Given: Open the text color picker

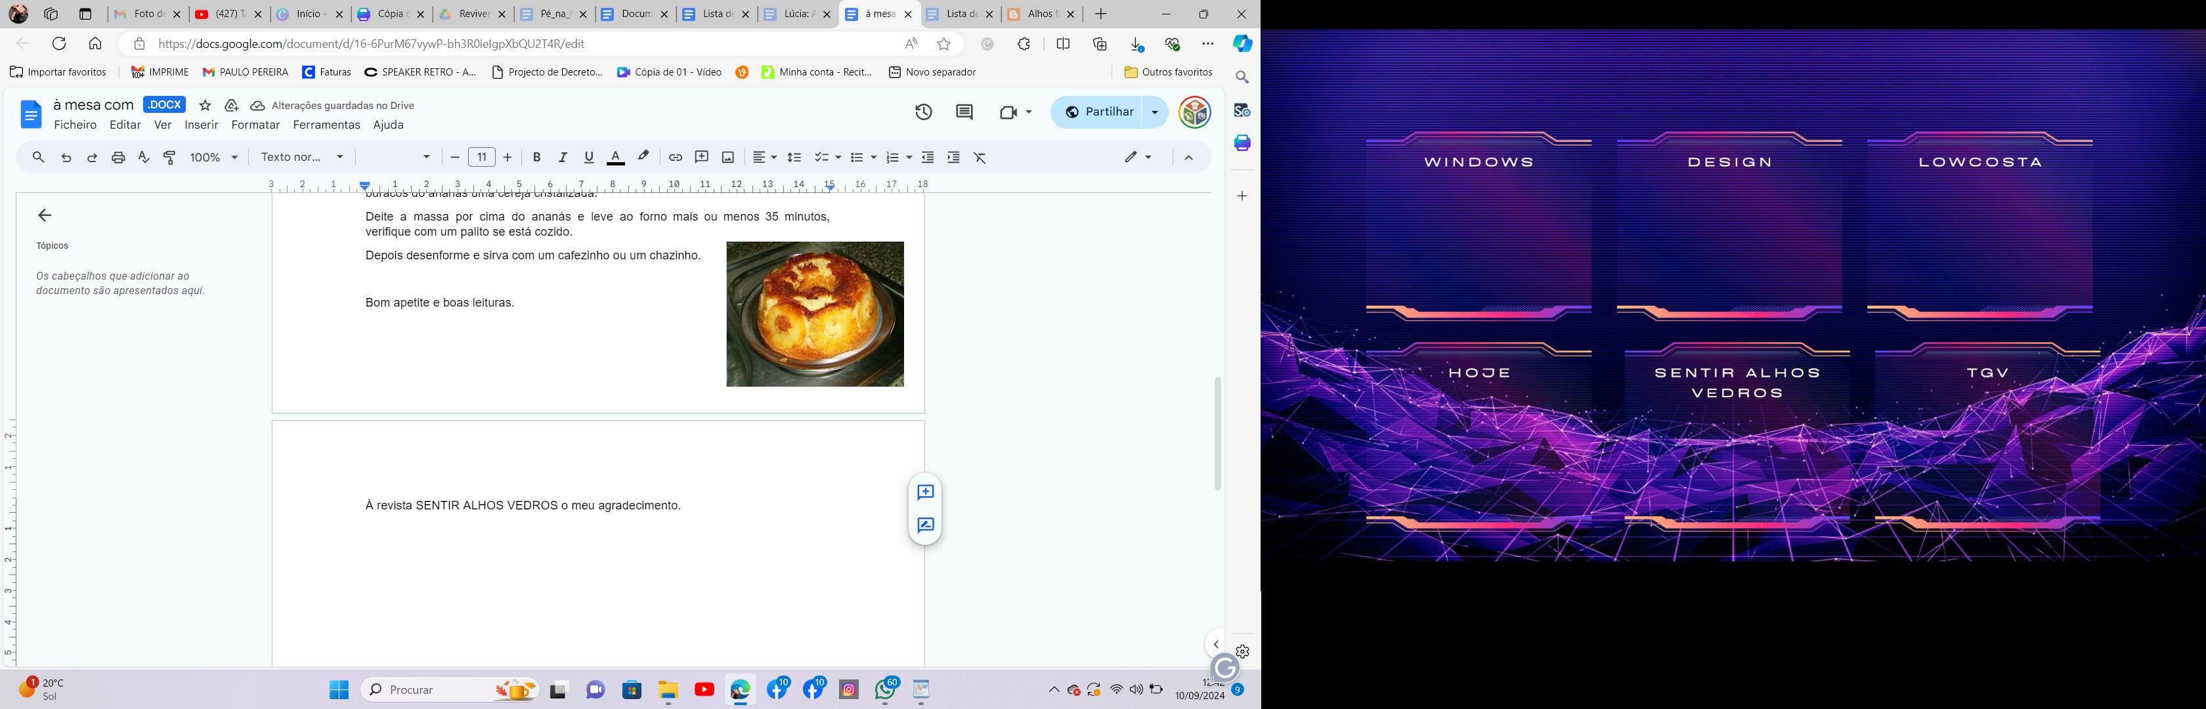Looking at the screenshot, I should [616, 158].
